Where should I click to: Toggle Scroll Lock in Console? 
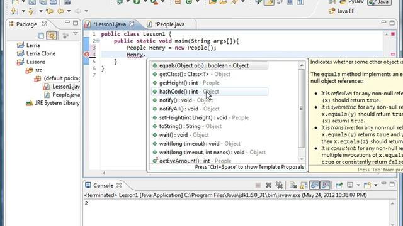[304, 185]
